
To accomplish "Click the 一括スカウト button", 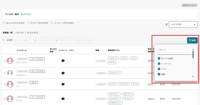I will pos(63,41).
